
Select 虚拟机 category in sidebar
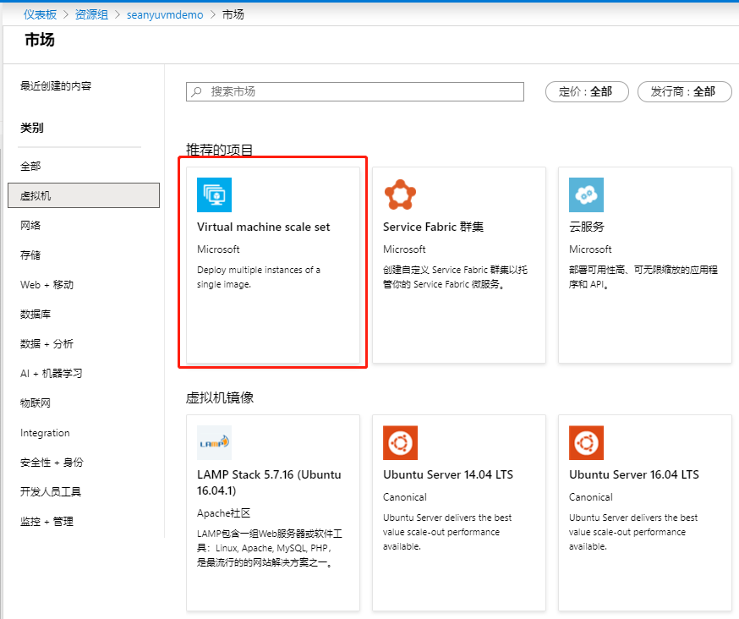coord(83,195)
